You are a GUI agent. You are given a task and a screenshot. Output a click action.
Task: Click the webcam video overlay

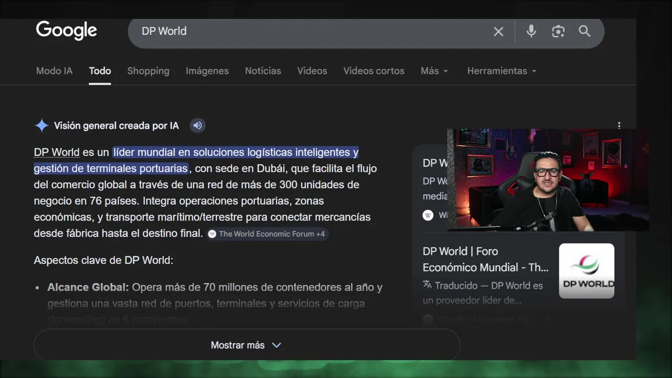548,180
